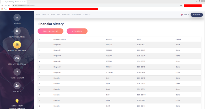Open the ENG language dropdown
Viewport: 205px width, 109px height.
(x=185, y=15)
